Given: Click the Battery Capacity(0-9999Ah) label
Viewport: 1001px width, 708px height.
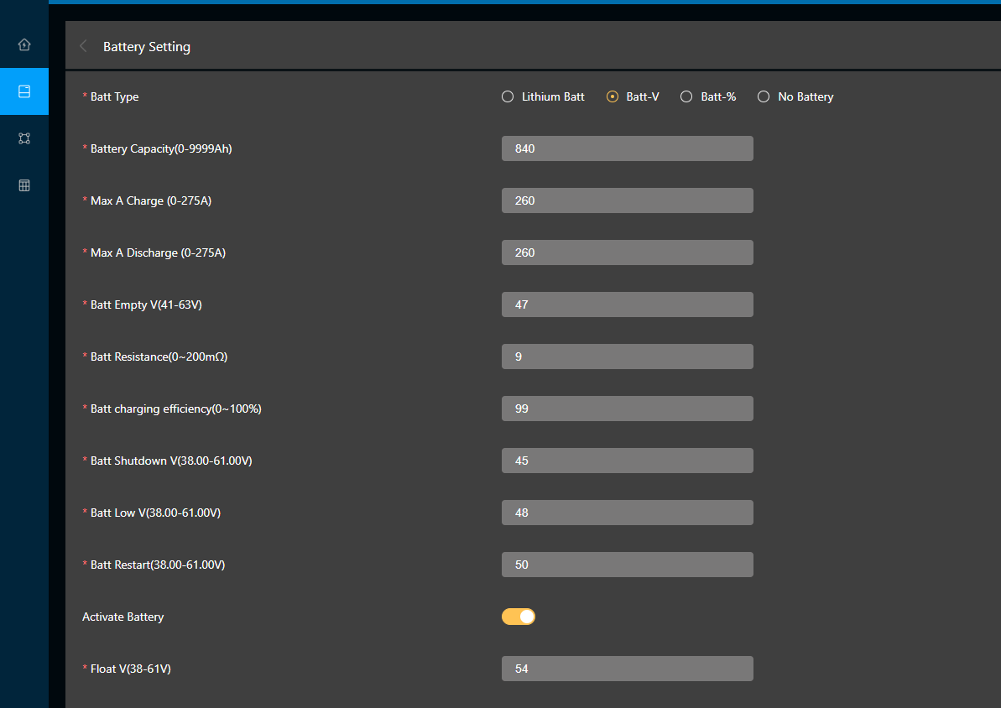Looking at the screenshot, I should pyautogui.click(x=161, y=148).
